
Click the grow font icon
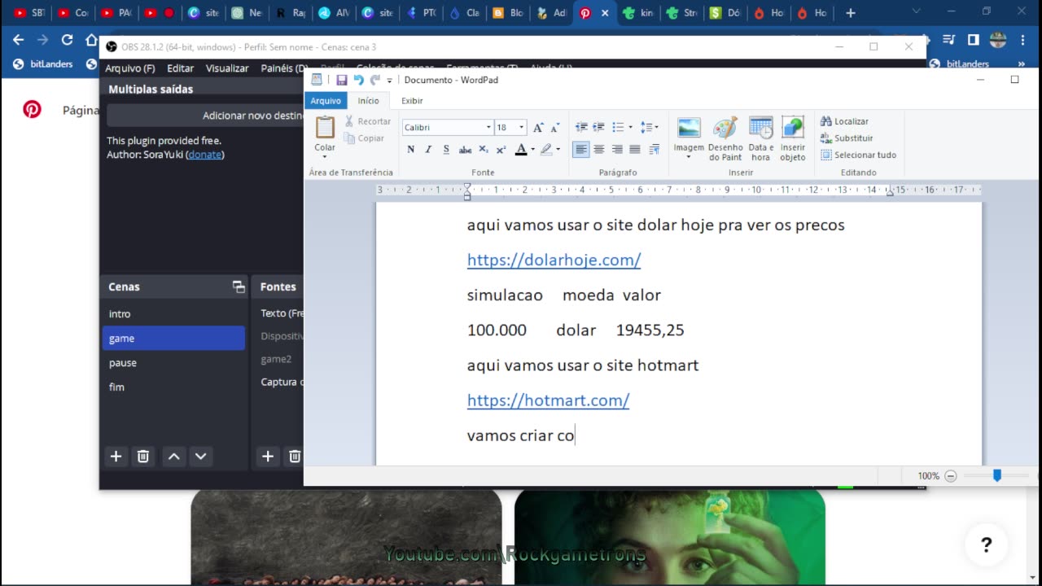(x=538, y=128)
